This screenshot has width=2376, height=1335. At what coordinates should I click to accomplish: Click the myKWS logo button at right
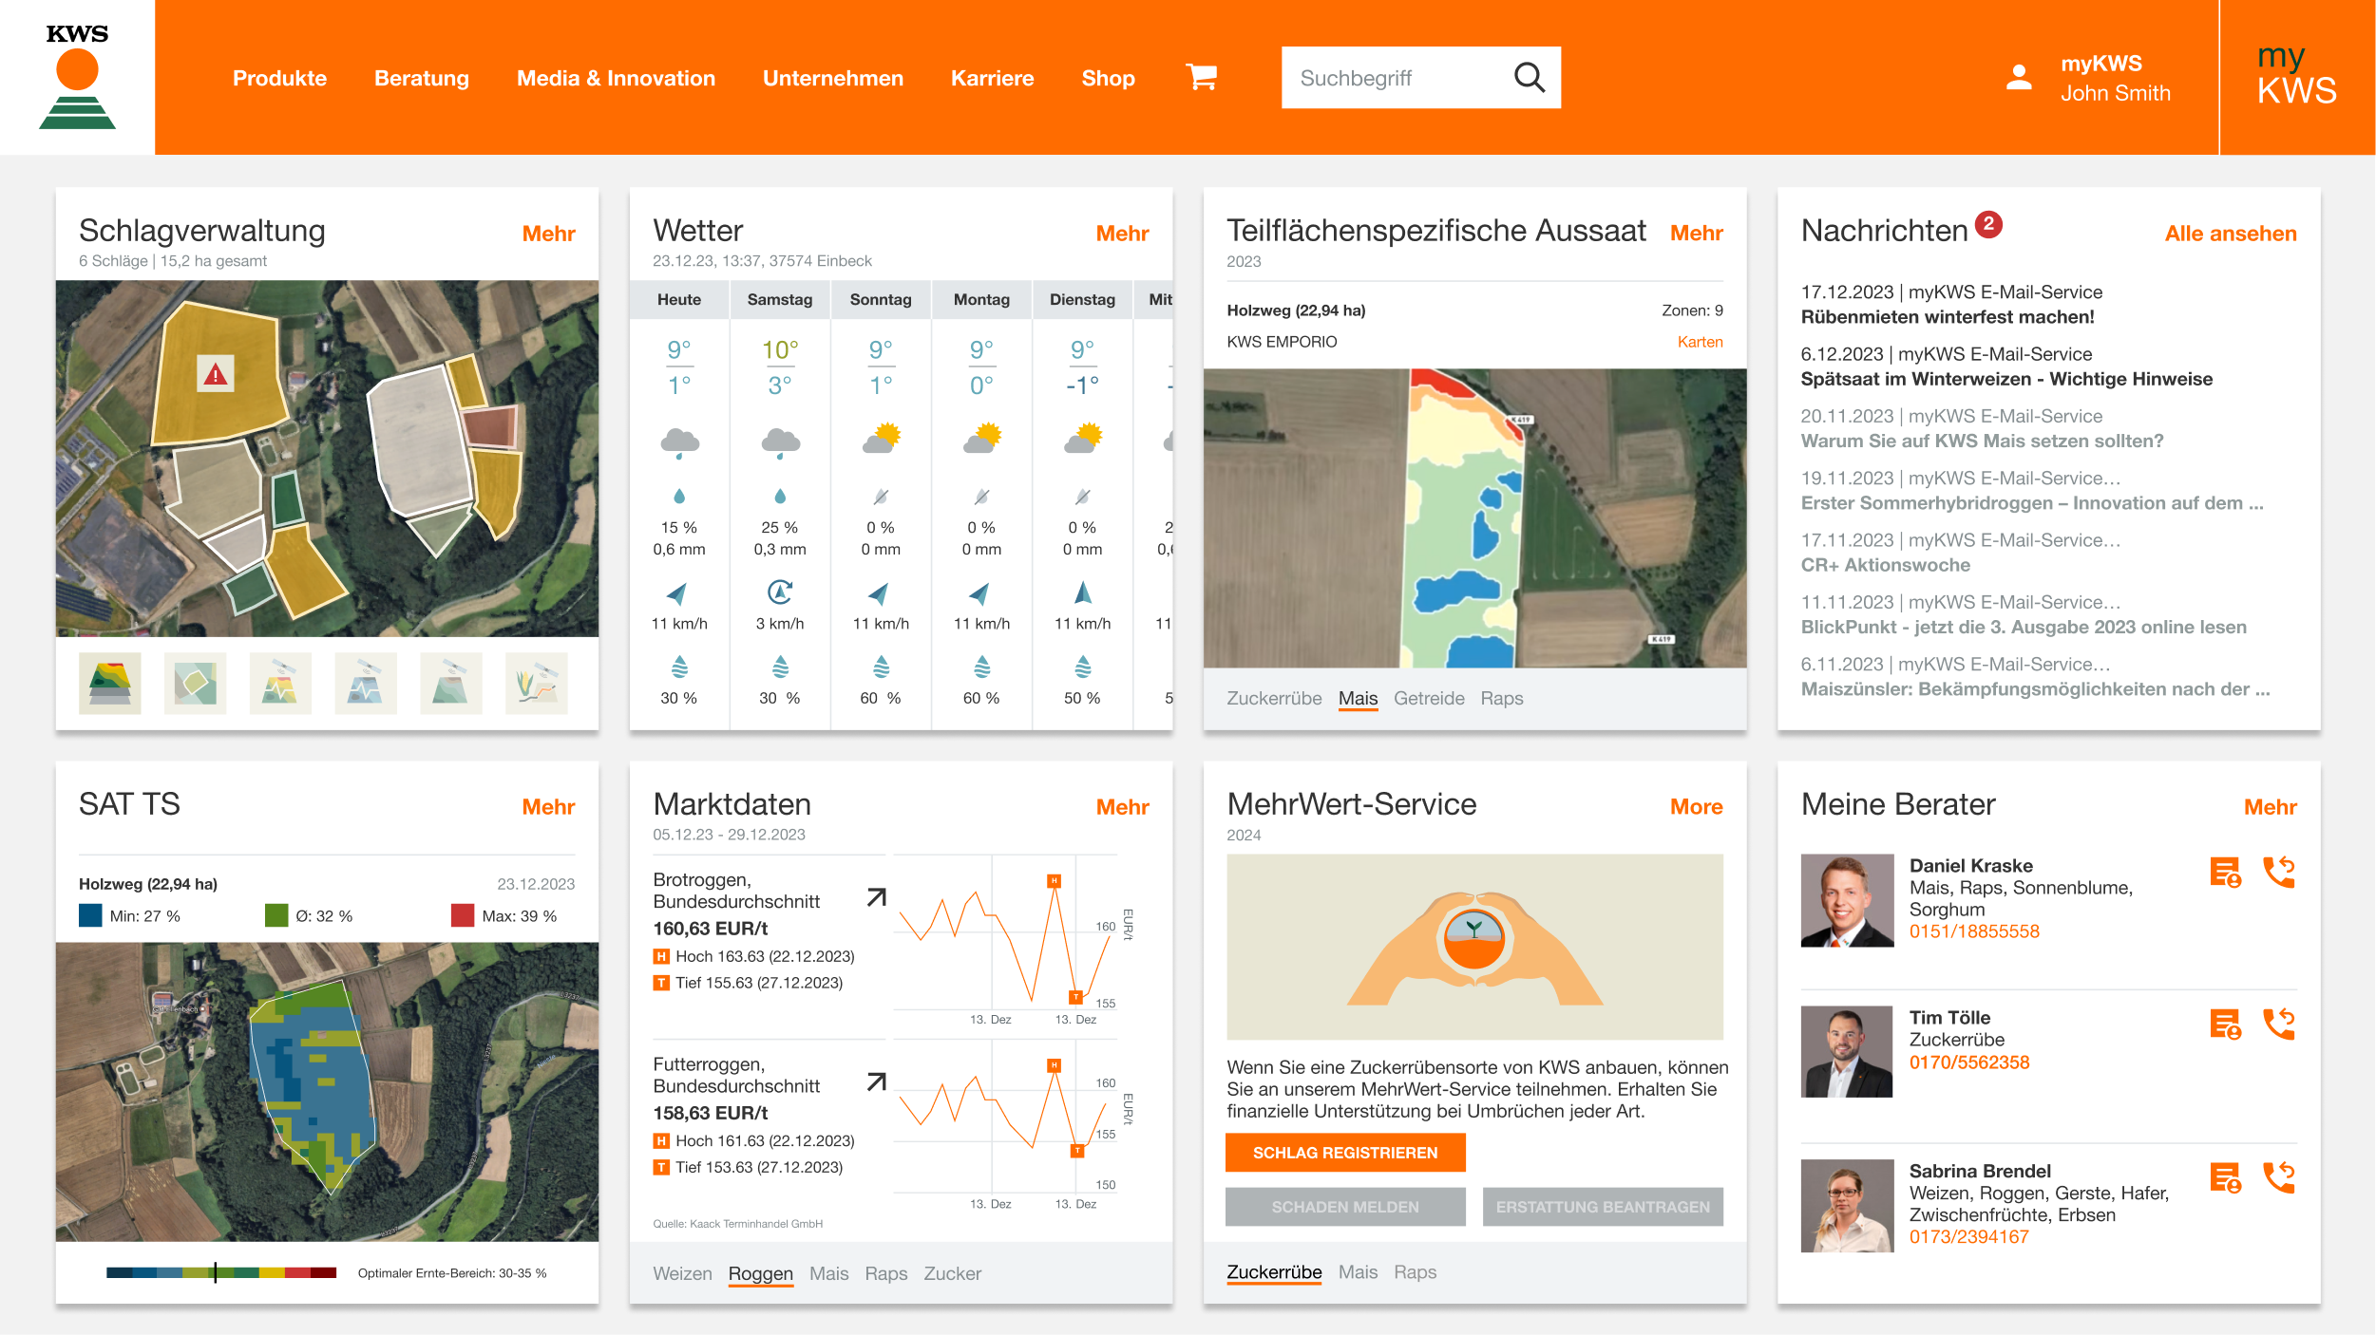[2296, 77]
